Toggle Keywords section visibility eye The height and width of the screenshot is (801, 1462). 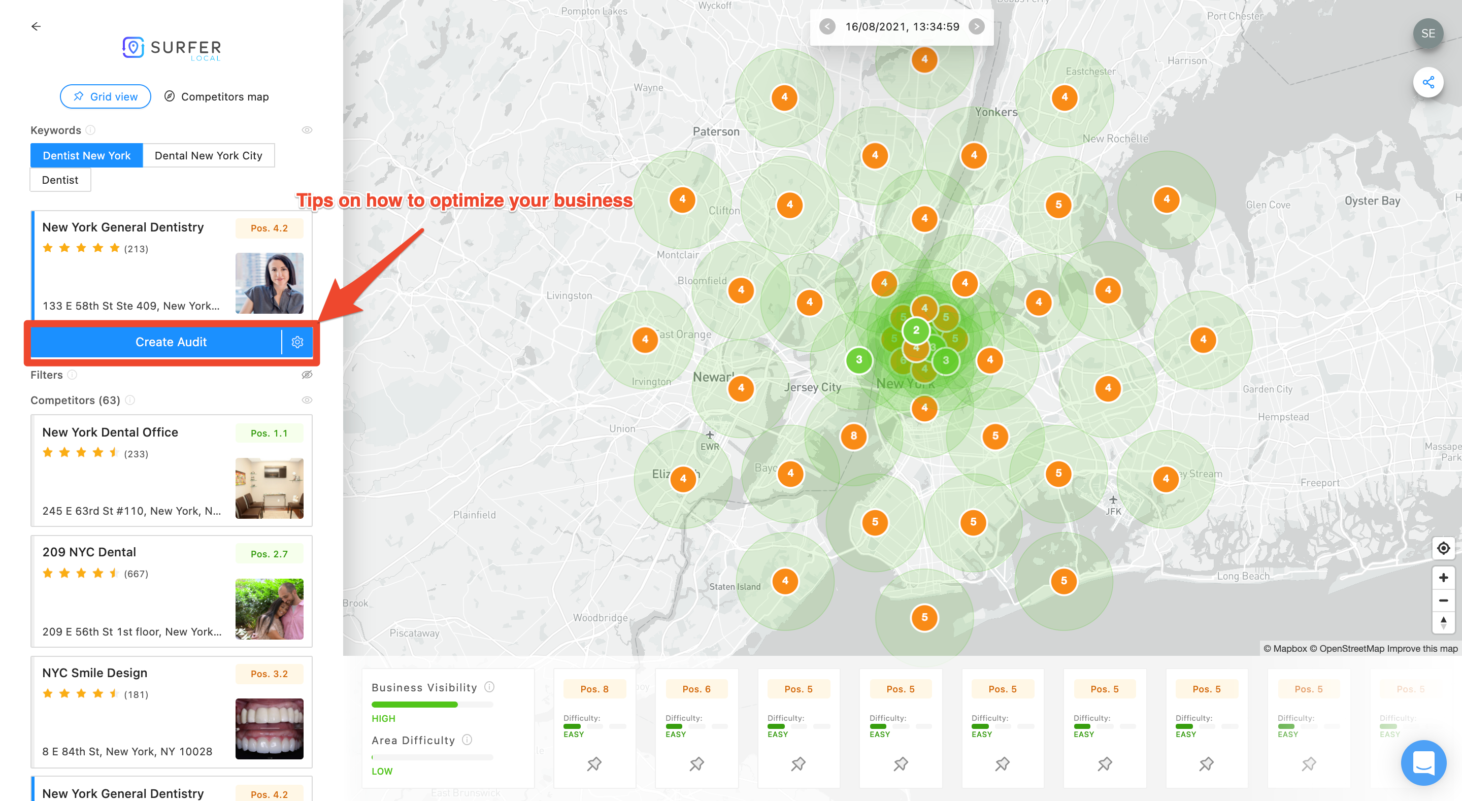[307, 130]
